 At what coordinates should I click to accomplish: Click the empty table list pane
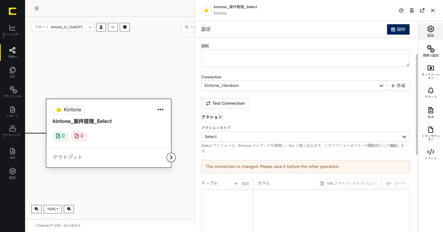coord(227,211)
